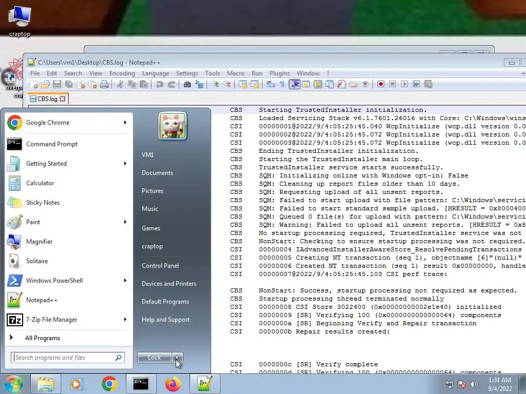Click Search programs and files box
This screenshot has width=526, height=394.
coord(67,358)
